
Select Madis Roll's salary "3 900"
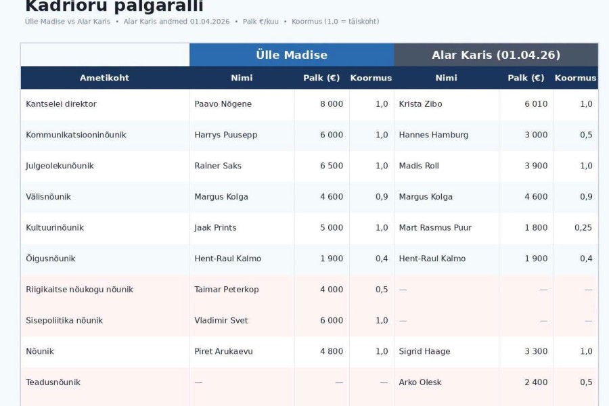click(x=536, y=166)
